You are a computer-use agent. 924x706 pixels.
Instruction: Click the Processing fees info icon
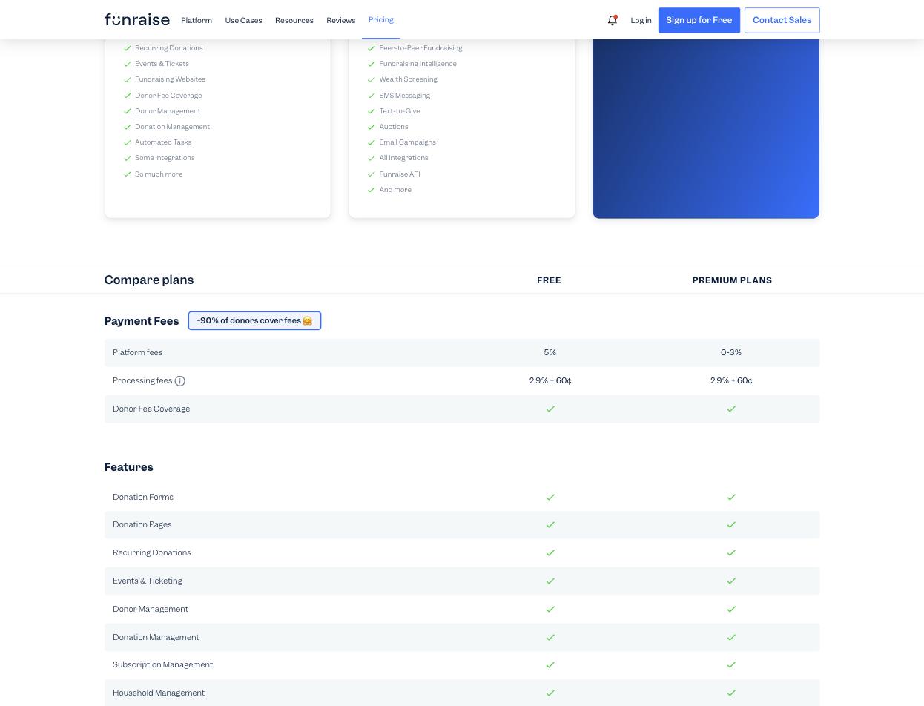[180, 381]
